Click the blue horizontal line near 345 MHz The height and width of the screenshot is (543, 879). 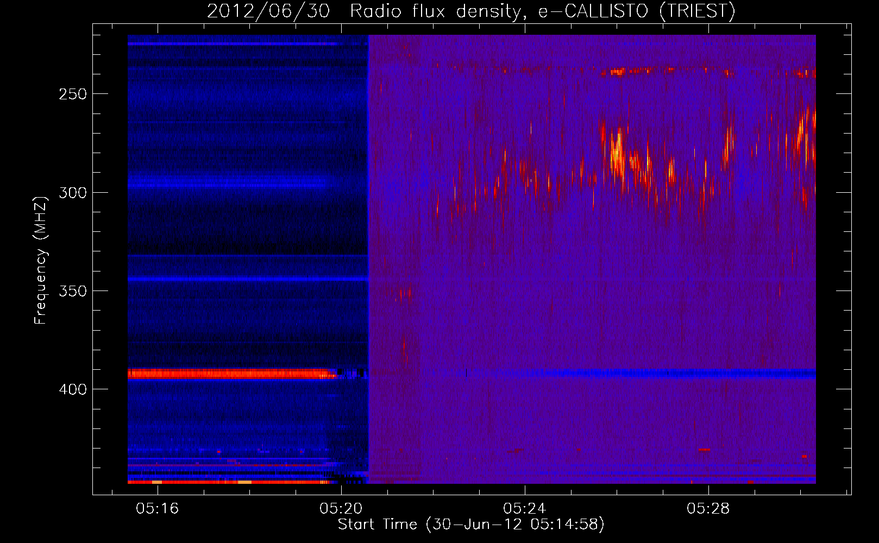pyautogui.click(x=248, y=279)
